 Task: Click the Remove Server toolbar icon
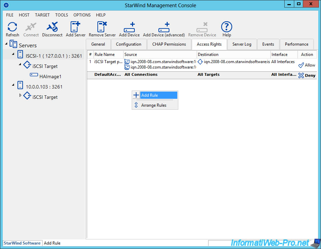(x=102, y=27)
